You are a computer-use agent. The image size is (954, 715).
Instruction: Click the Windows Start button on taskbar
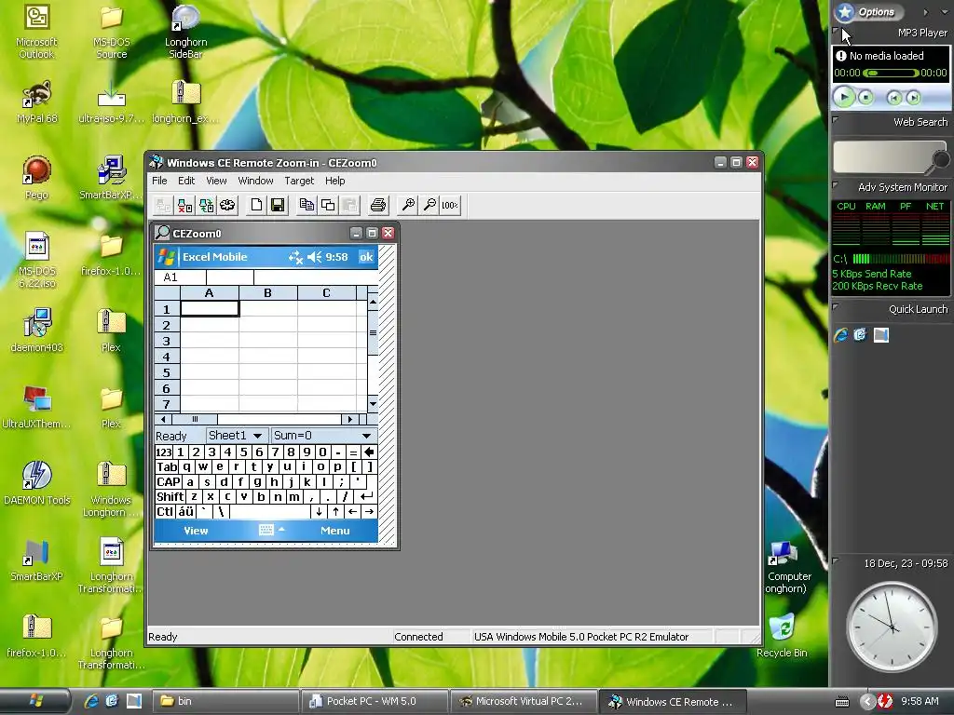(x=35, y=701)
